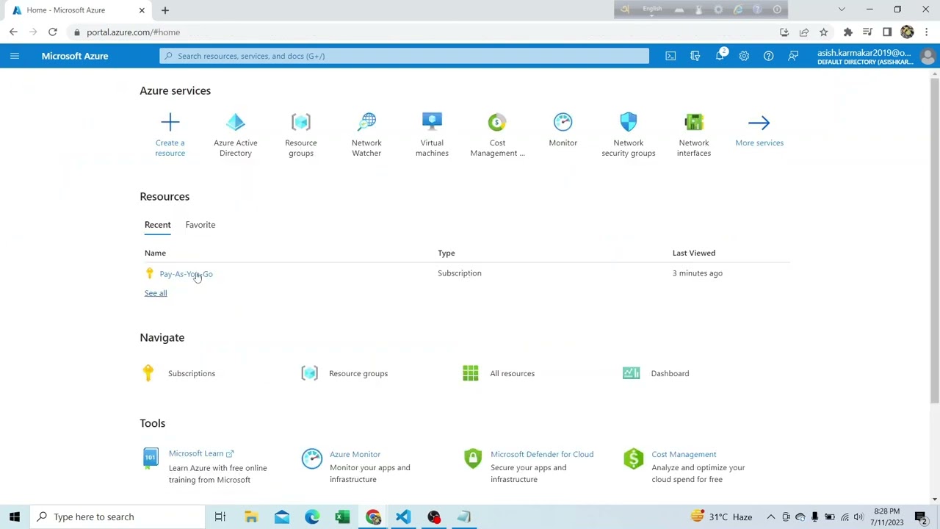Open Cloud Shell from the top bar
The width and height of the screenshot is (940, 529).
click(x=670, y=56)
